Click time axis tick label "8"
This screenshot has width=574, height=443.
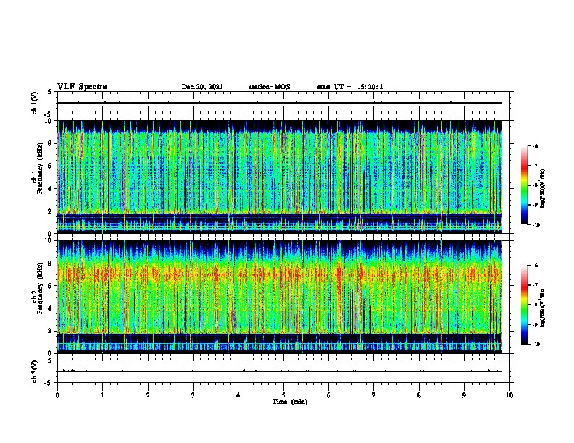[x=419, y=395]
